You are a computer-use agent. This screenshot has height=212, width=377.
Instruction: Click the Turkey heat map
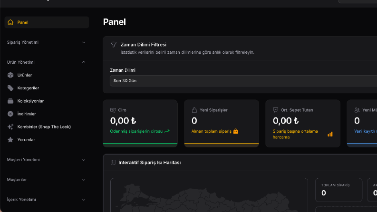click(x=209, y=195)
